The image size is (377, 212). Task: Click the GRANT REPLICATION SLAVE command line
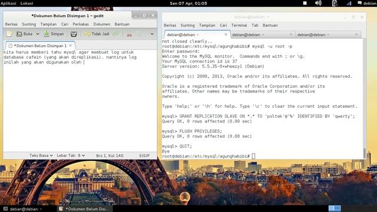(259, 117)
